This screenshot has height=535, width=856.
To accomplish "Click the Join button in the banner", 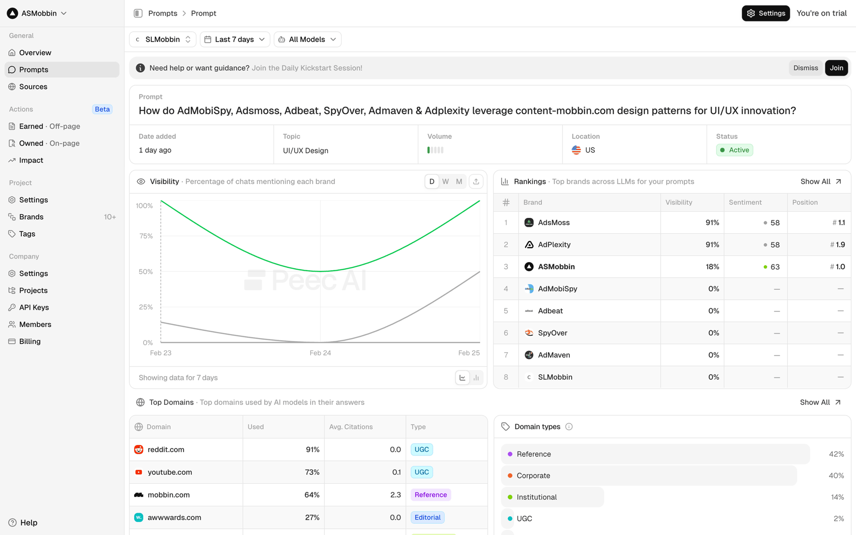I will point(836,68).
